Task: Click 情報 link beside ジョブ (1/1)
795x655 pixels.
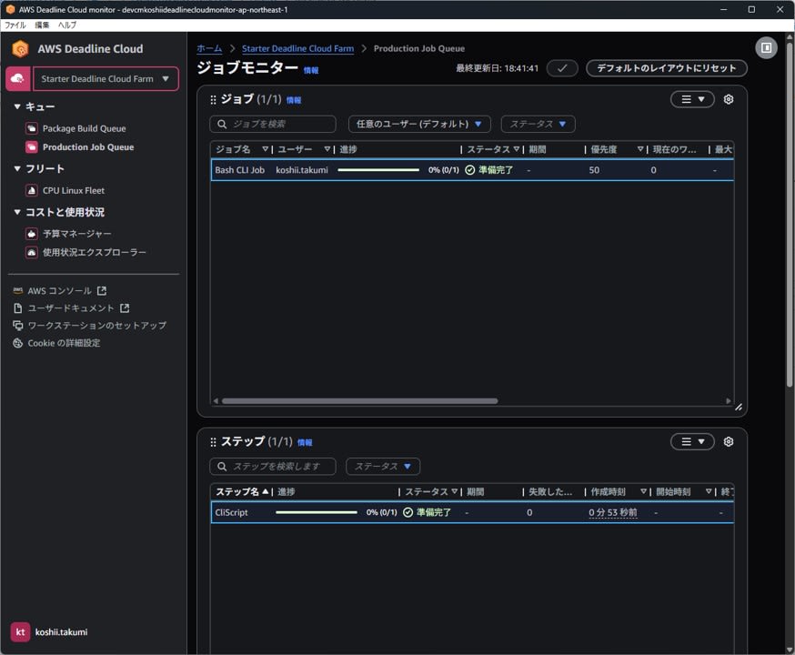Action: 294,100
